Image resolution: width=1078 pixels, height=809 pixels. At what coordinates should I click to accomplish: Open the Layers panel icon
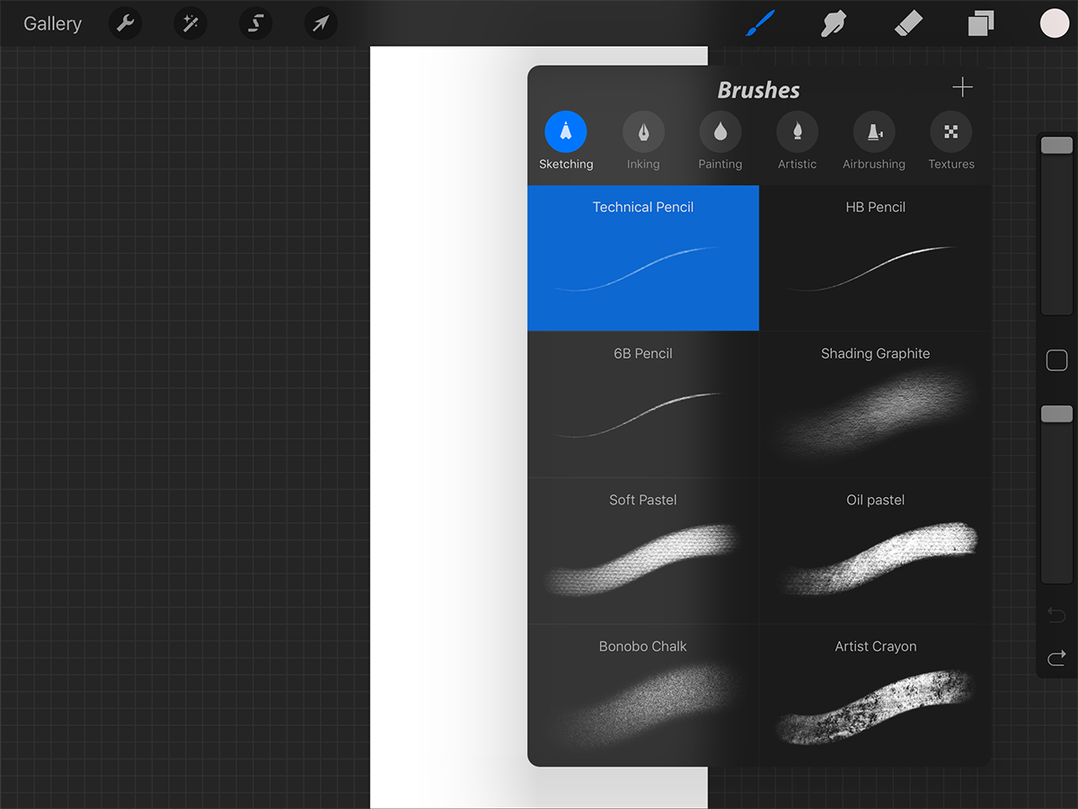[x=981, y=23]
